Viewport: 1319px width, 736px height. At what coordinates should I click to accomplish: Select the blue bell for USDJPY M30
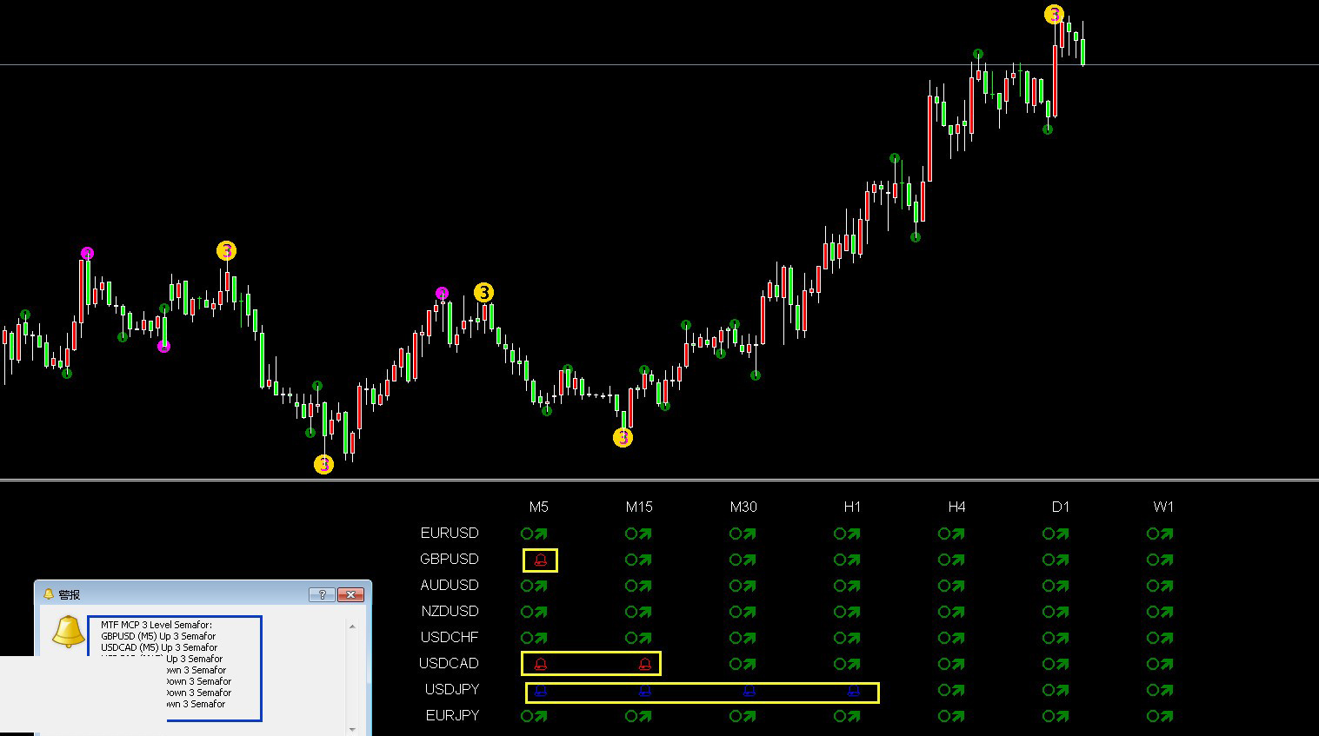[x=749, y=692]
